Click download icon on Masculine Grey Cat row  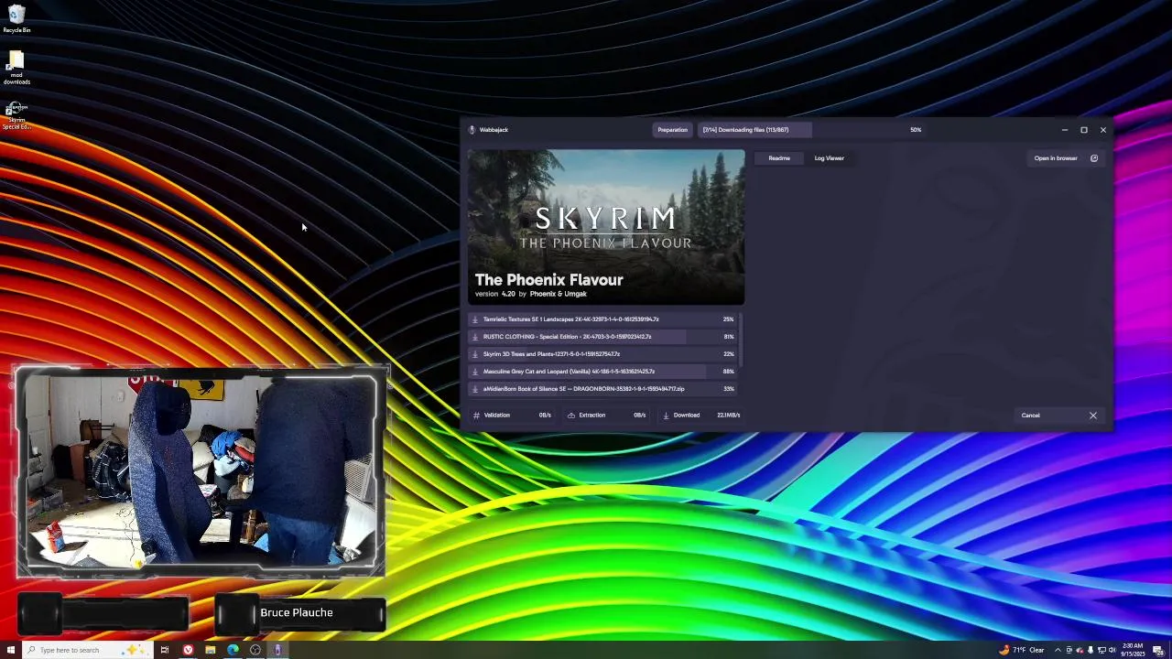tap(474, 372)
